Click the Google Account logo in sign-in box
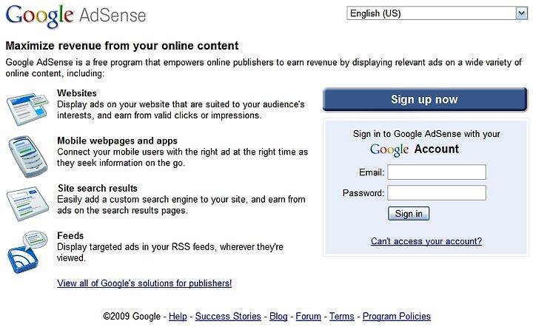Screen dimensions: 533x327 pos(415,149)
